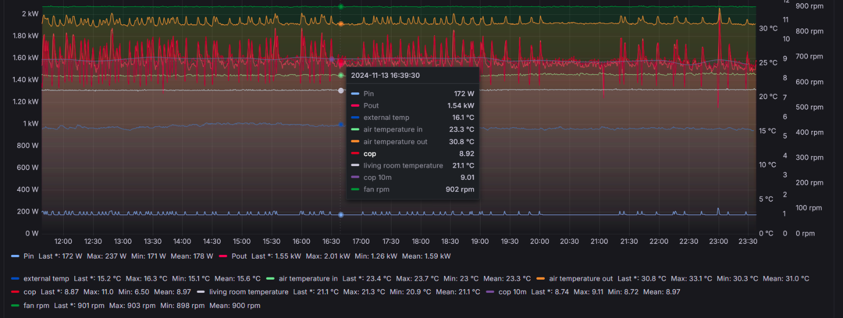Select fan rpm series legend label
The width and height of the screenshot is (843, 318).
(36, 305)
